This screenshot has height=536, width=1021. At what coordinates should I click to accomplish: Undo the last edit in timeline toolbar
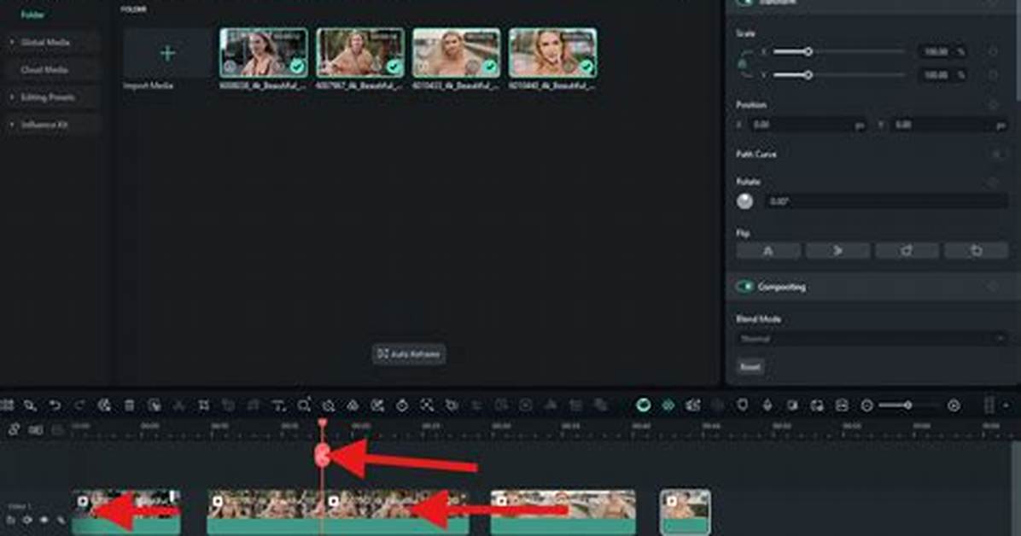click(x=55, y=405)
